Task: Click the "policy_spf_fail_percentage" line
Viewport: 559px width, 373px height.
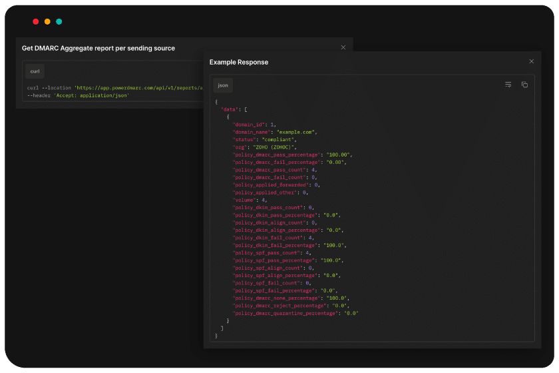Action: pyautogui.click(x=285, y=291)
